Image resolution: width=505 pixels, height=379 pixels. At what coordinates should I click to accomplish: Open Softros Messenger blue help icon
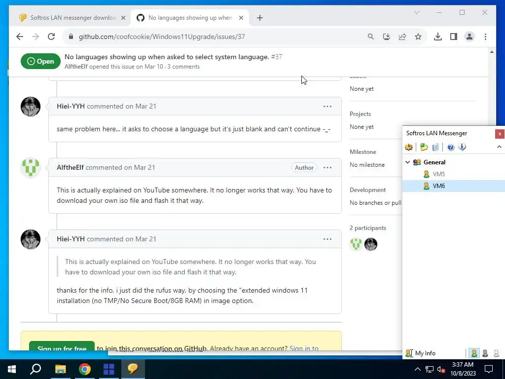(x=451, y=147)
